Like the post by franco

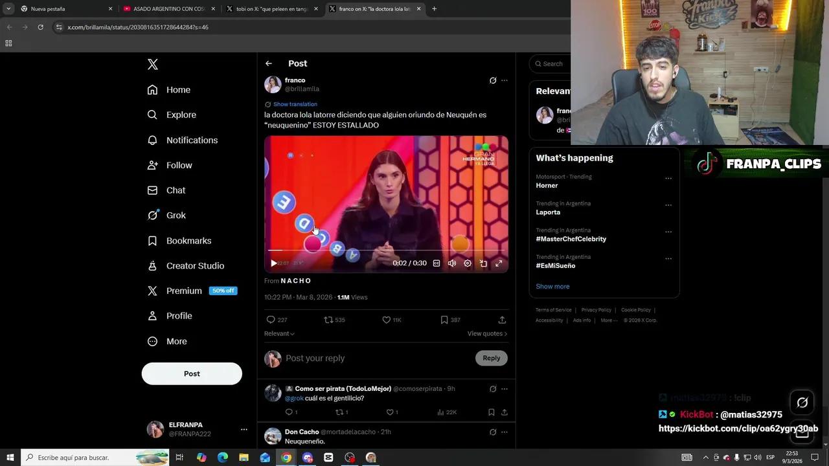(387, 320)
